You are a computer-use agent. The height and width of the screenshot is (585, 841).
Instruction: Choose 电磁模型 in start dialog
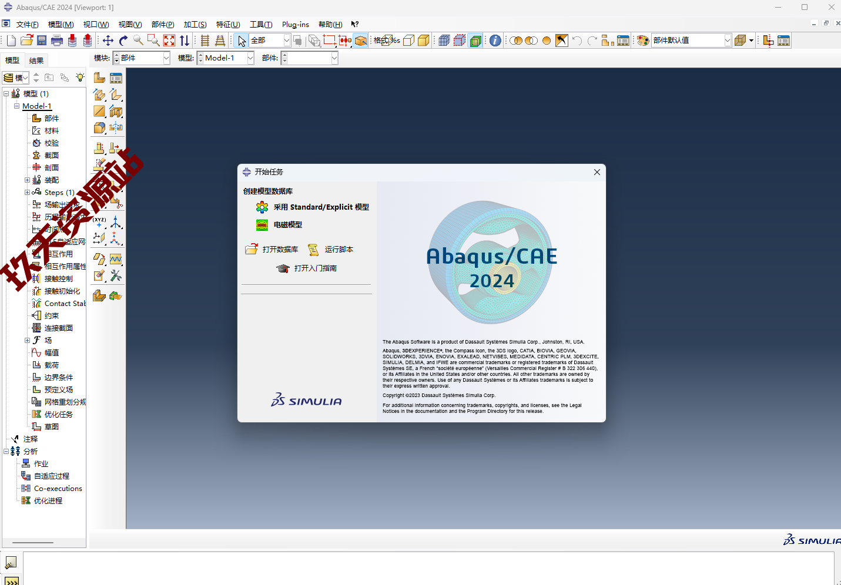tap(279, 225)
